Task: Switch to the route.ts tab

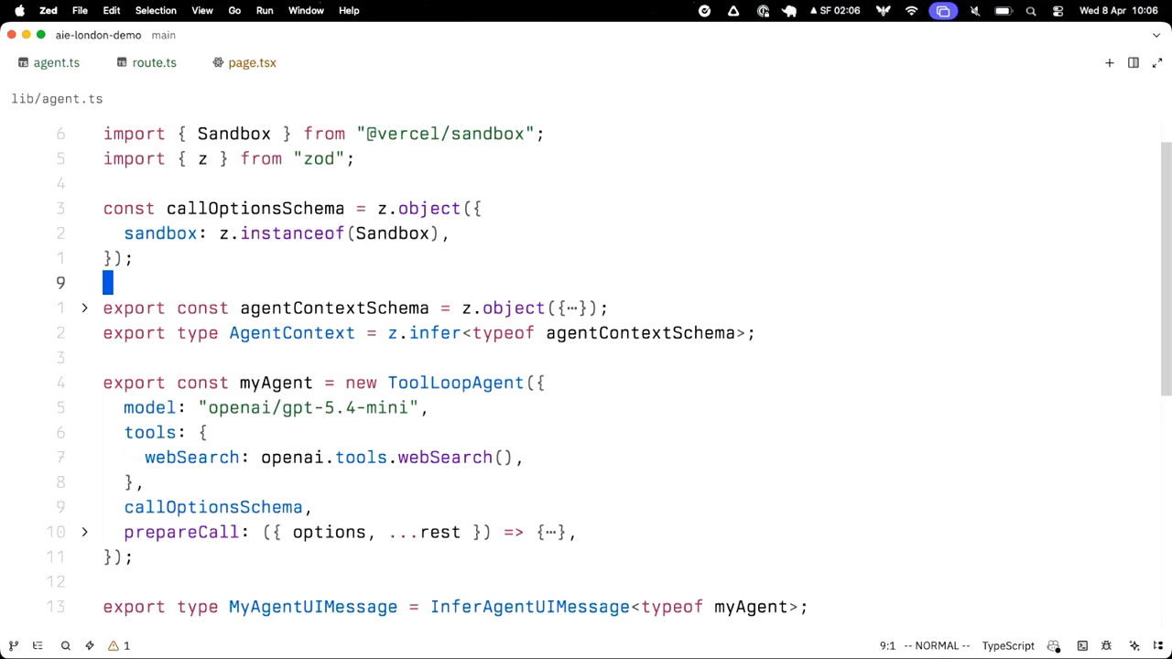Action: click(146, 62)
